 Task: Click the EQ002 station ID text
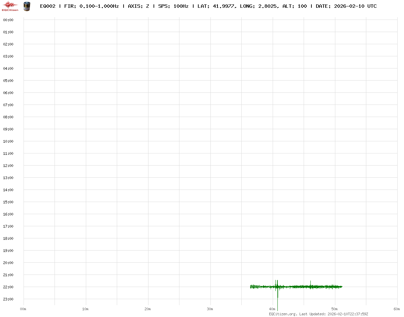click(47, 6)
